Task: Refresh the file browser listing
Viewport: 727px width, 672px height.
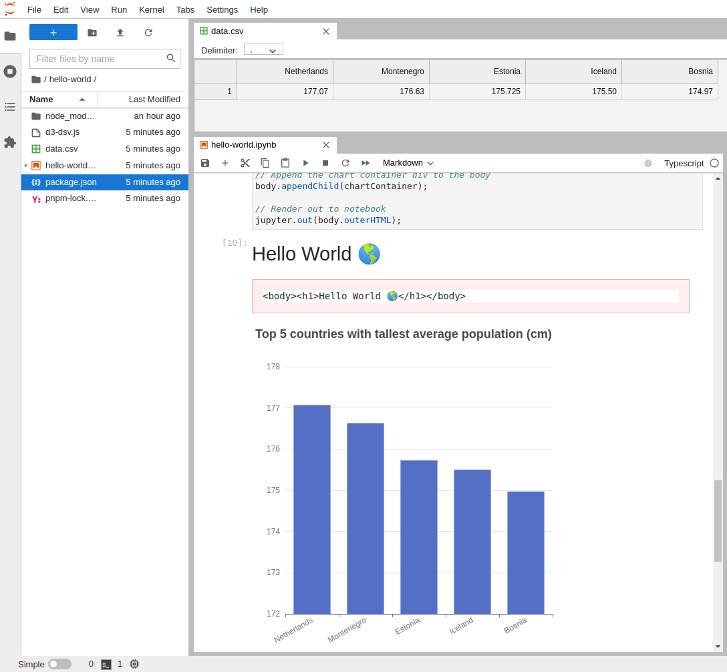Action: [148, 33]
